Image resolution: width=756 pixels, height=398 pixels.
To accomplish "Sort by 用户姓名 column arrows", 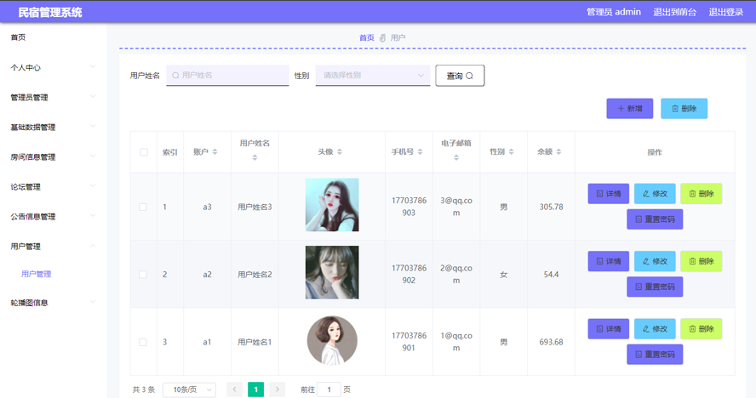I will 255,157.
